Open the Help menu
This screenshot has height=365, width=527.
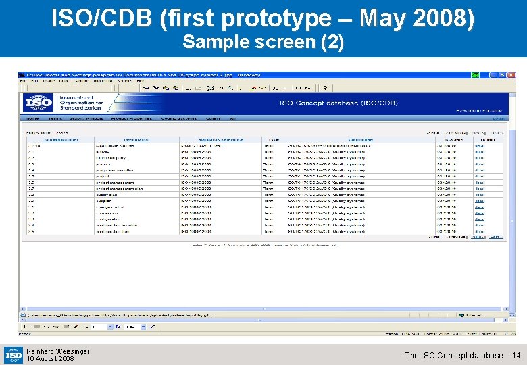(141, 81)
